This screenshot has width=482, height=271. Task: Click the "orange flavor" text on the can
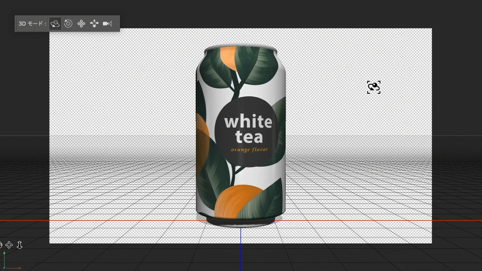(x=250, y=150)
